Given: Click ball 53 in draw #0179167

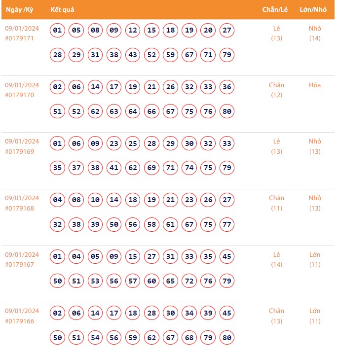Looking at the screenshot, I should (x=95, y=281).
